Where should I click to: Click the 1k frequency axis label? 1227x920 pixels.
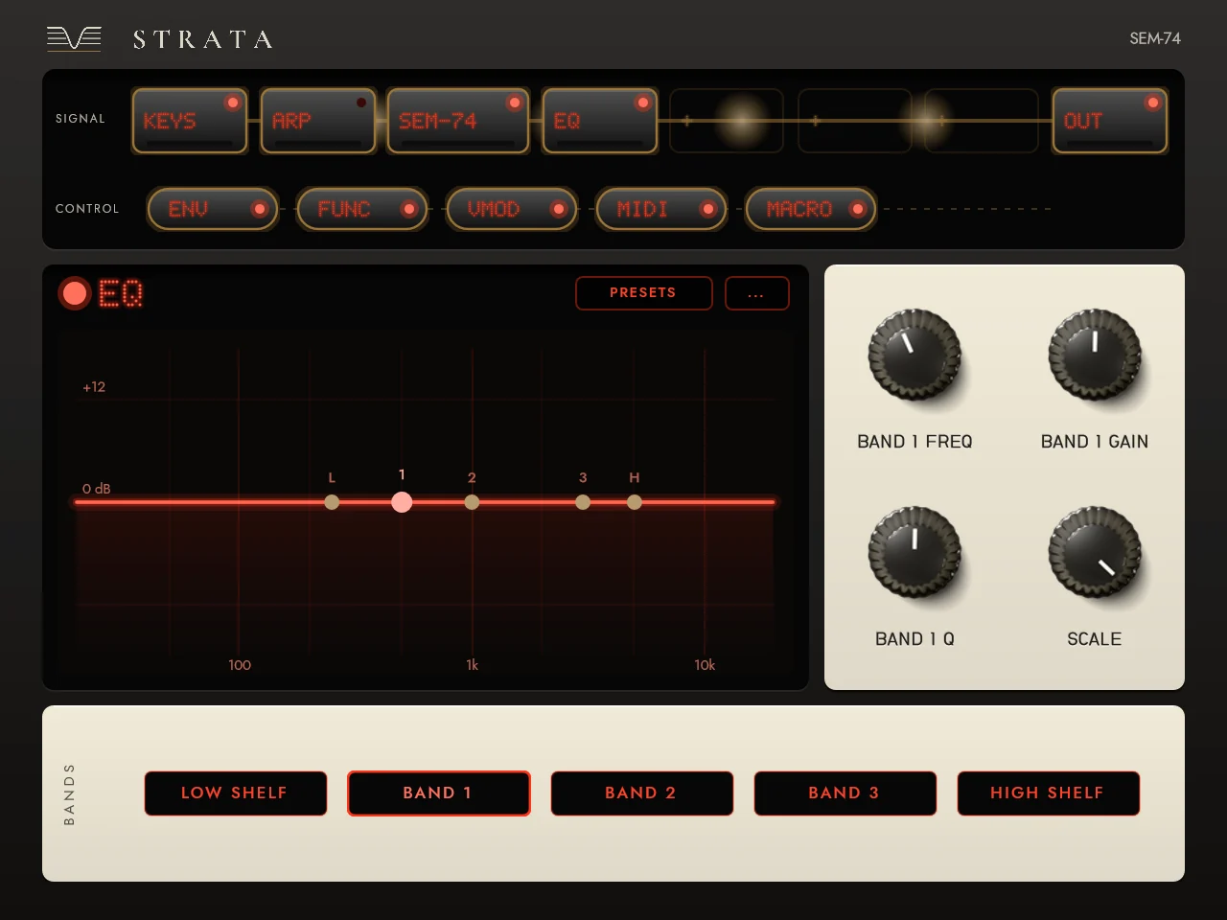pyautogui.click(x=472, y=665)
